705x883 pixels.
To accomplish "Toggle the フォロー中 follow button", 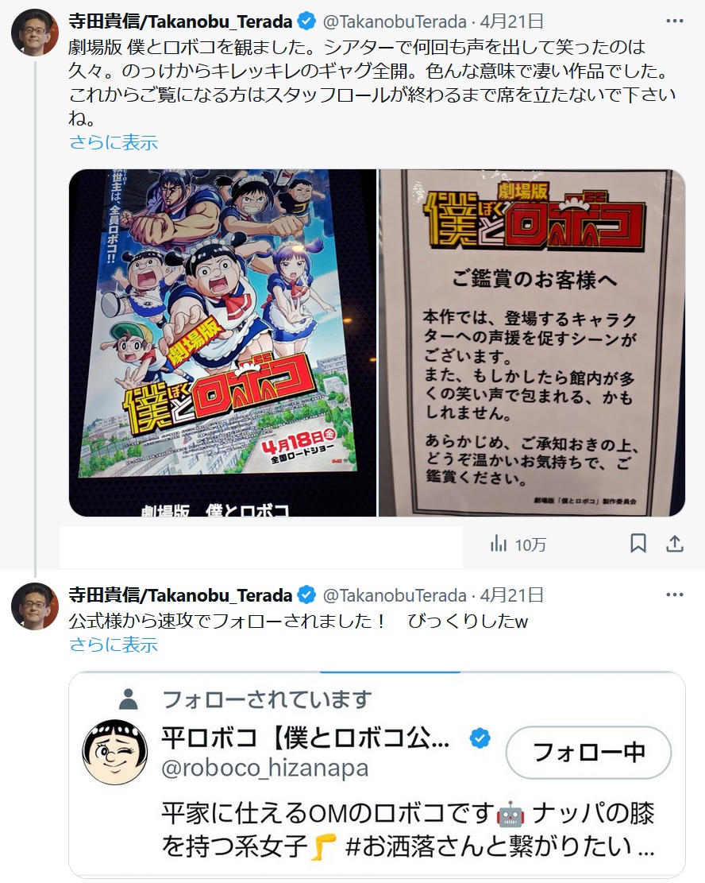I will pos(588,753).
